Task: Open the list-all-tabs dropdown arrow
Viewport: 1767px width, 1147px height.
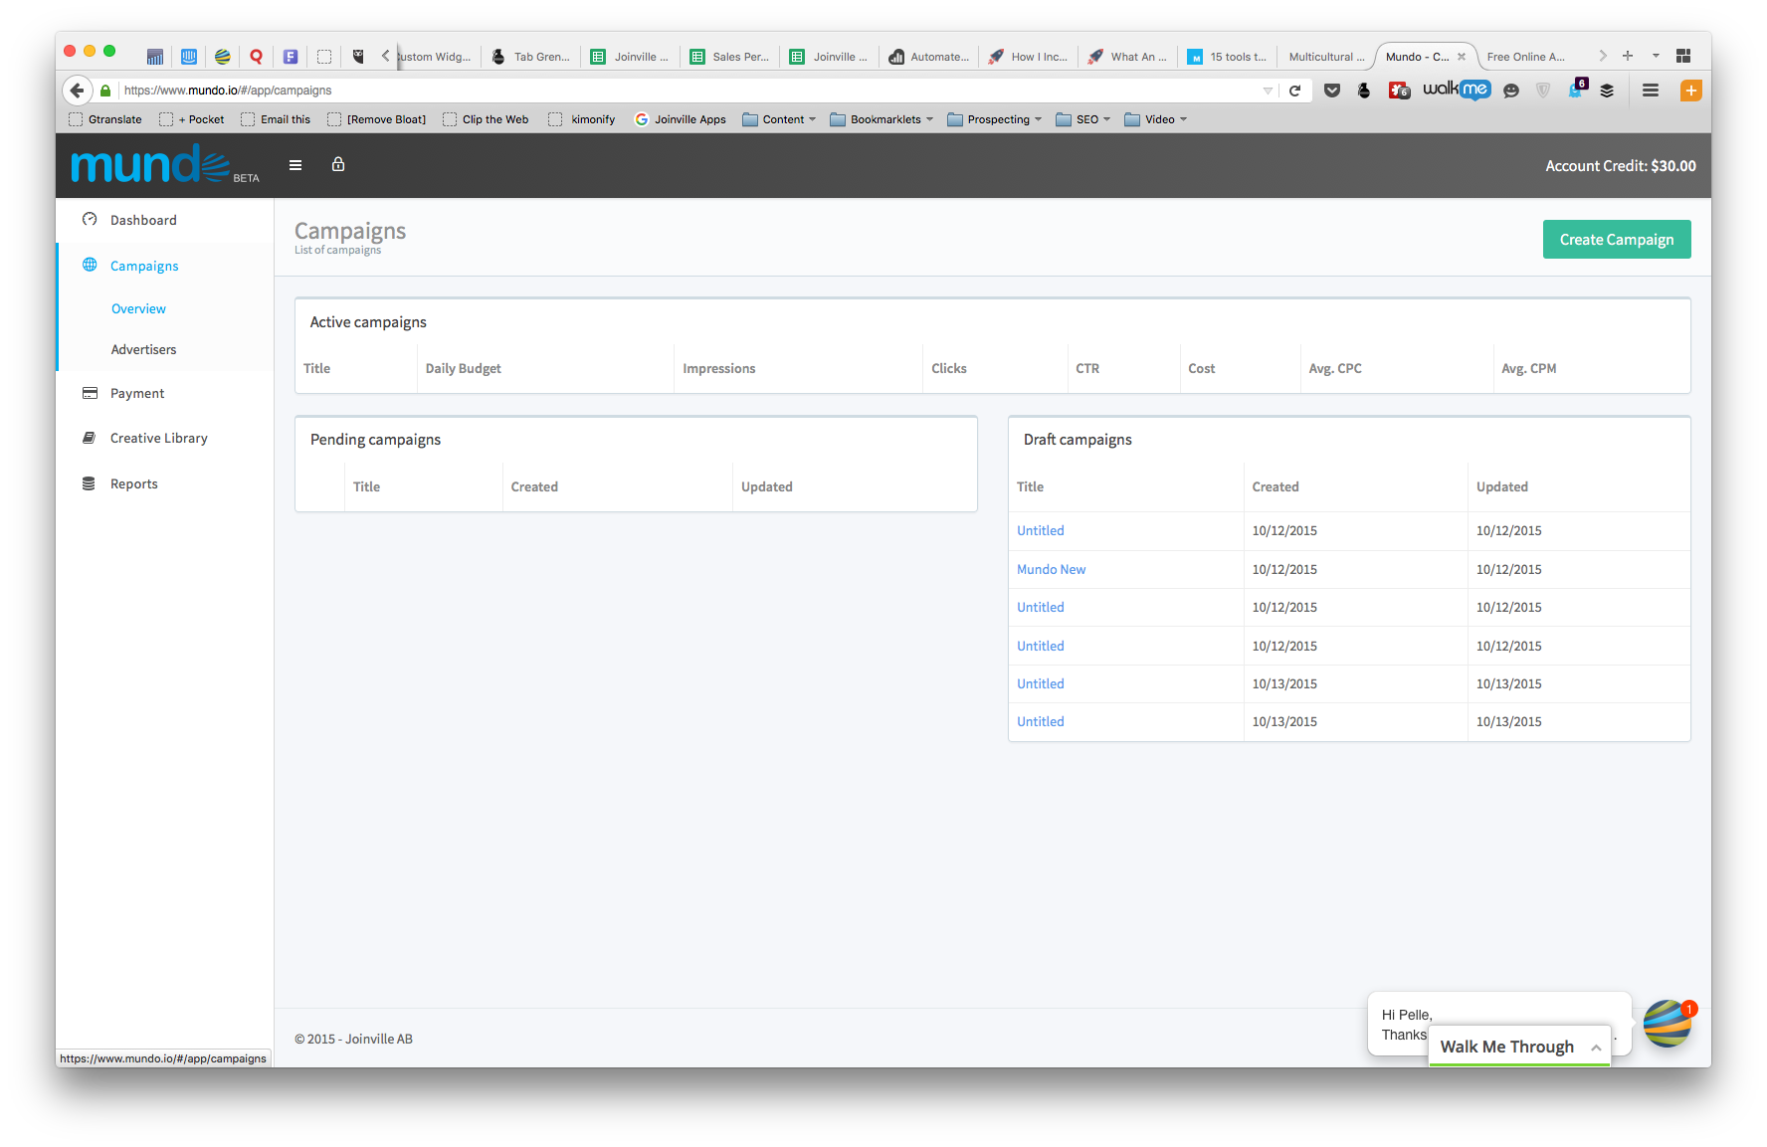Action: (x=1656, y=56)
